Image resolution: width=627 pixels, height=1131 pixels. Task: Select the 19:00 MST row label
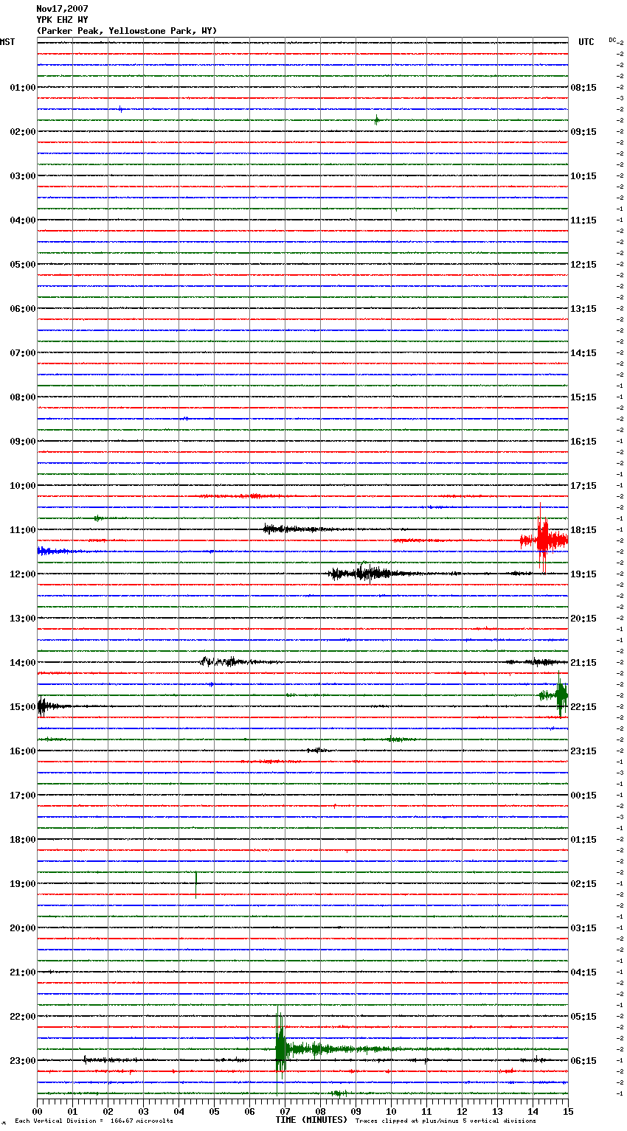coord(23,884)
